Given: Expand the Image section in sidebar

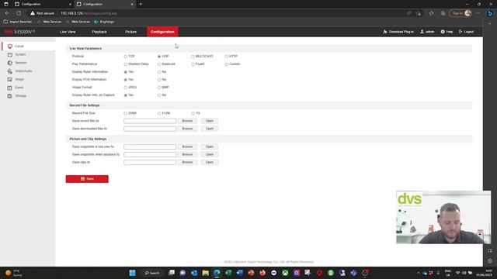Looking at the screenshot, I should pos(19,79).
